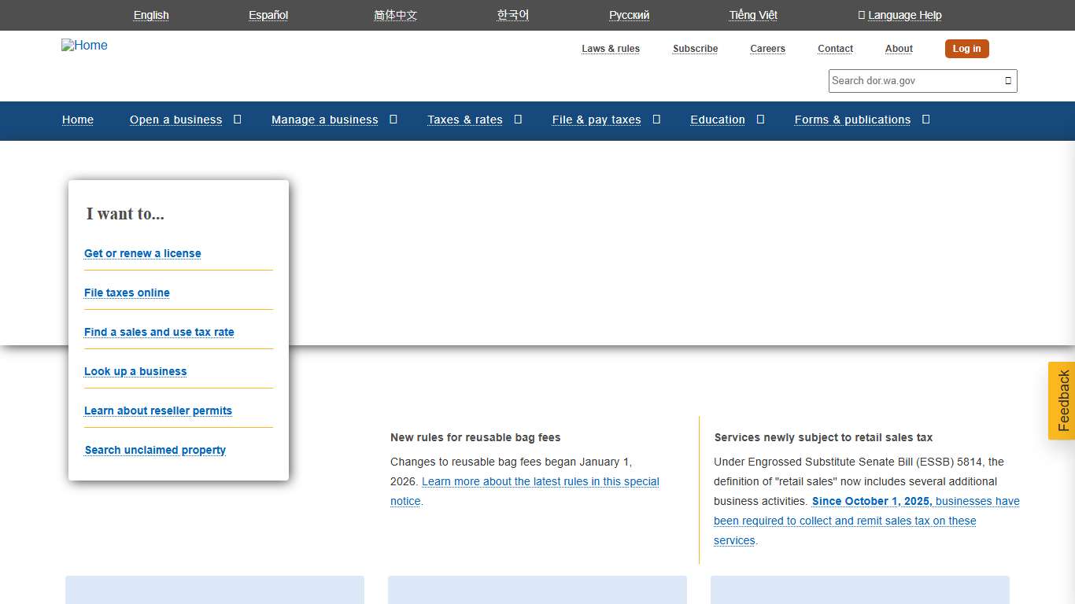1075x604 pixels.
Task: Open the Education menu item
Action: point(717,120)
